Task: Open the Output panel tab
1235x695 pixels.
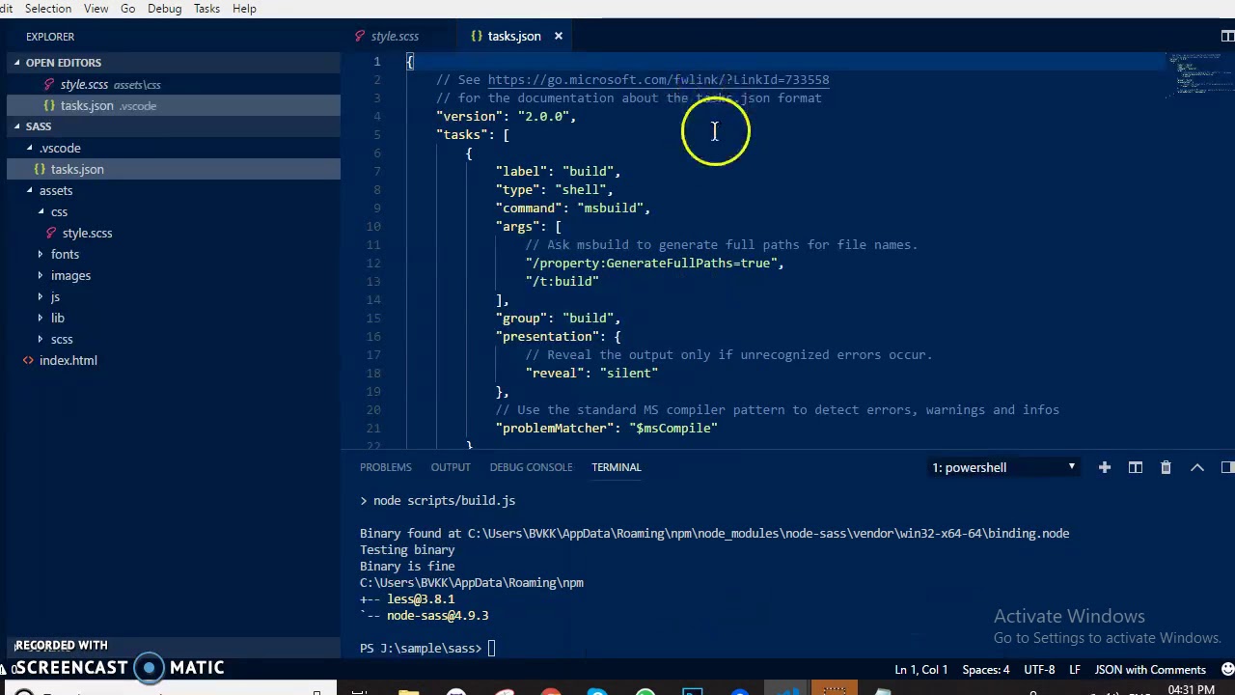Action: click(451, 467)
